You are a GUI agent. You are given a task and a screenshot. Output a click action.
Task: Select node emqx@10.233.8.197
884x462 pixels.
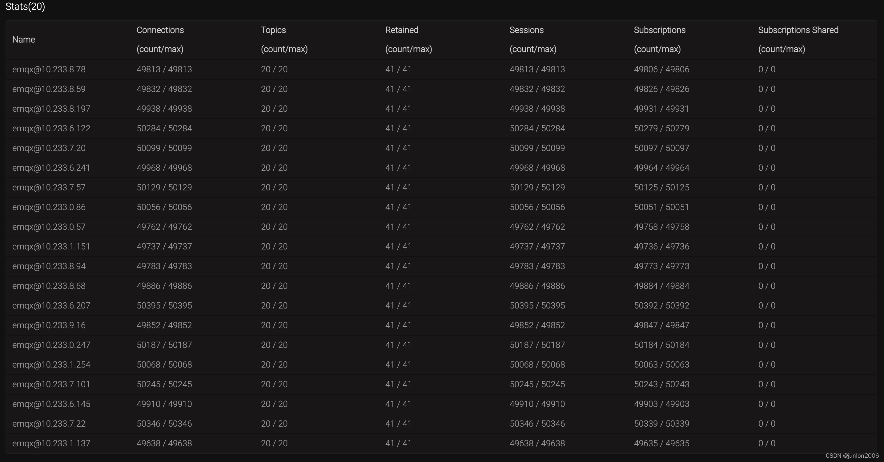[51, 109]
